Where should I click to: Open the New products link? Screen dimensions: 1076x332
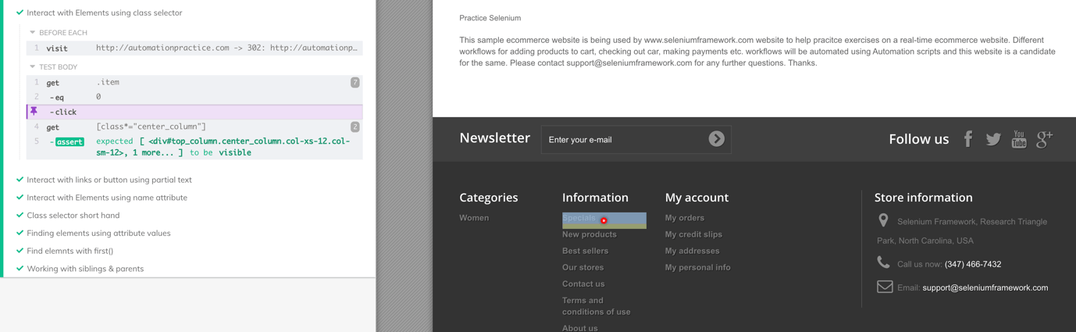(x=589, y=234)
